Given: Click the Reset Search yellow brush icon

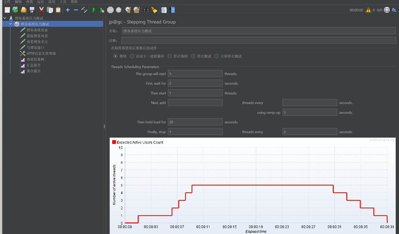Looking at the screenshot, I should [154, 10].
